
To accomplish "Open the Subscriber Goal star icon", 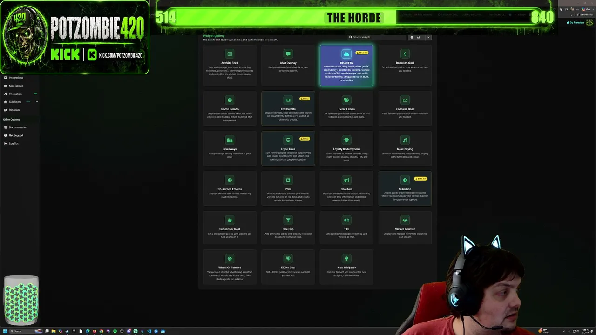I will pos(230,220).
